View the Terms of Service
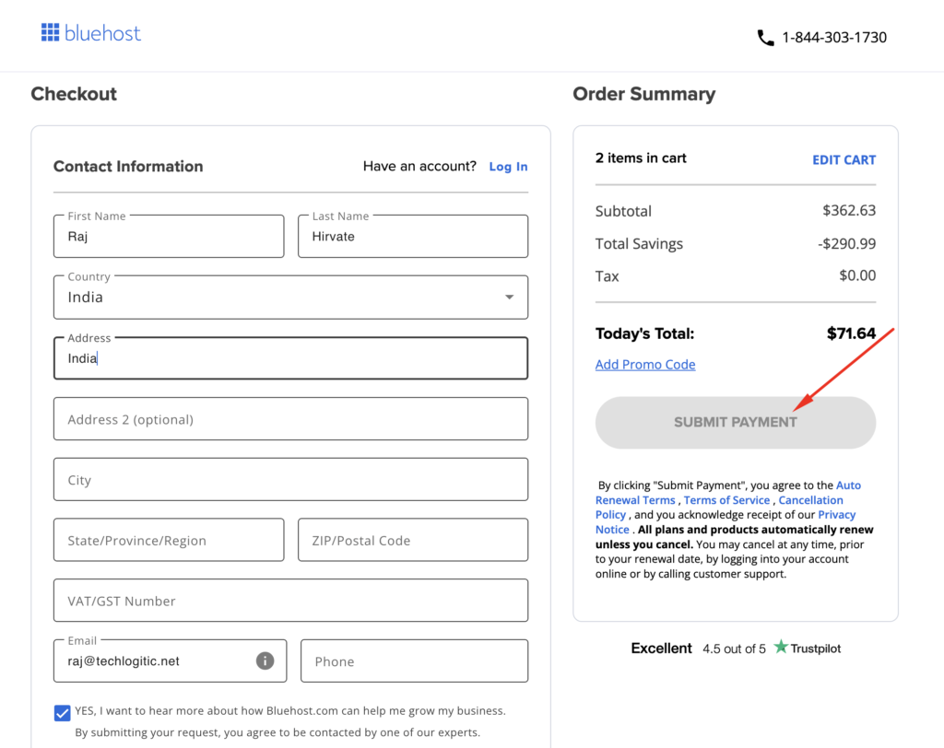This screenshot has width=944, height=748. pyautogui.click(x=726, y=499)
